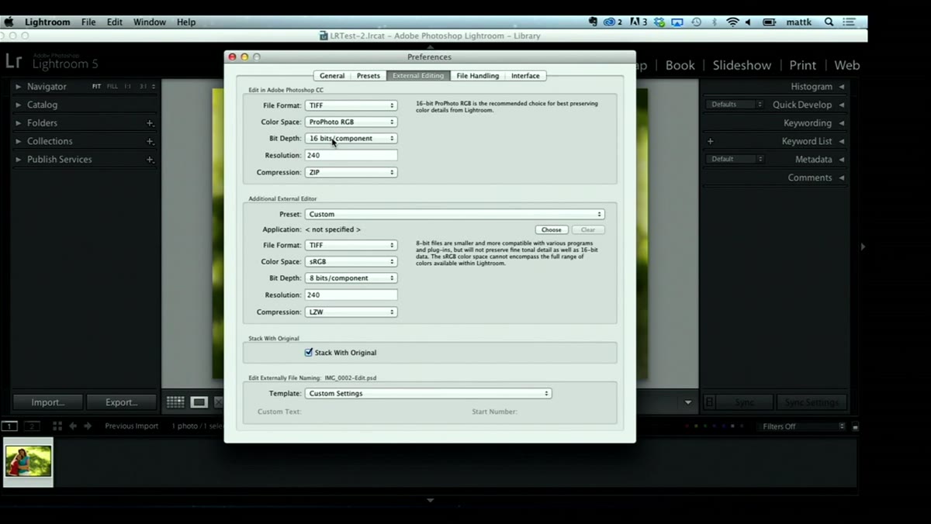The width and height of the screenshot is (931, 524).
Task: Click the Adobe menu bar icon showing 3
Action: (x=639, y=22)
